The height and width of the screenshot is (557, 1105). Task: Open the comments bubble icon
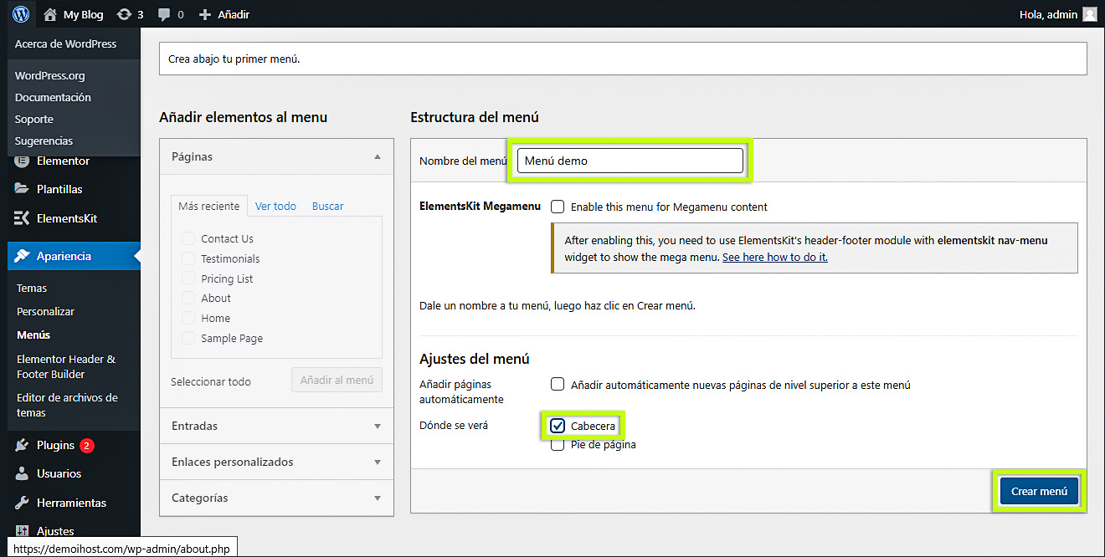tap(164, 14)
